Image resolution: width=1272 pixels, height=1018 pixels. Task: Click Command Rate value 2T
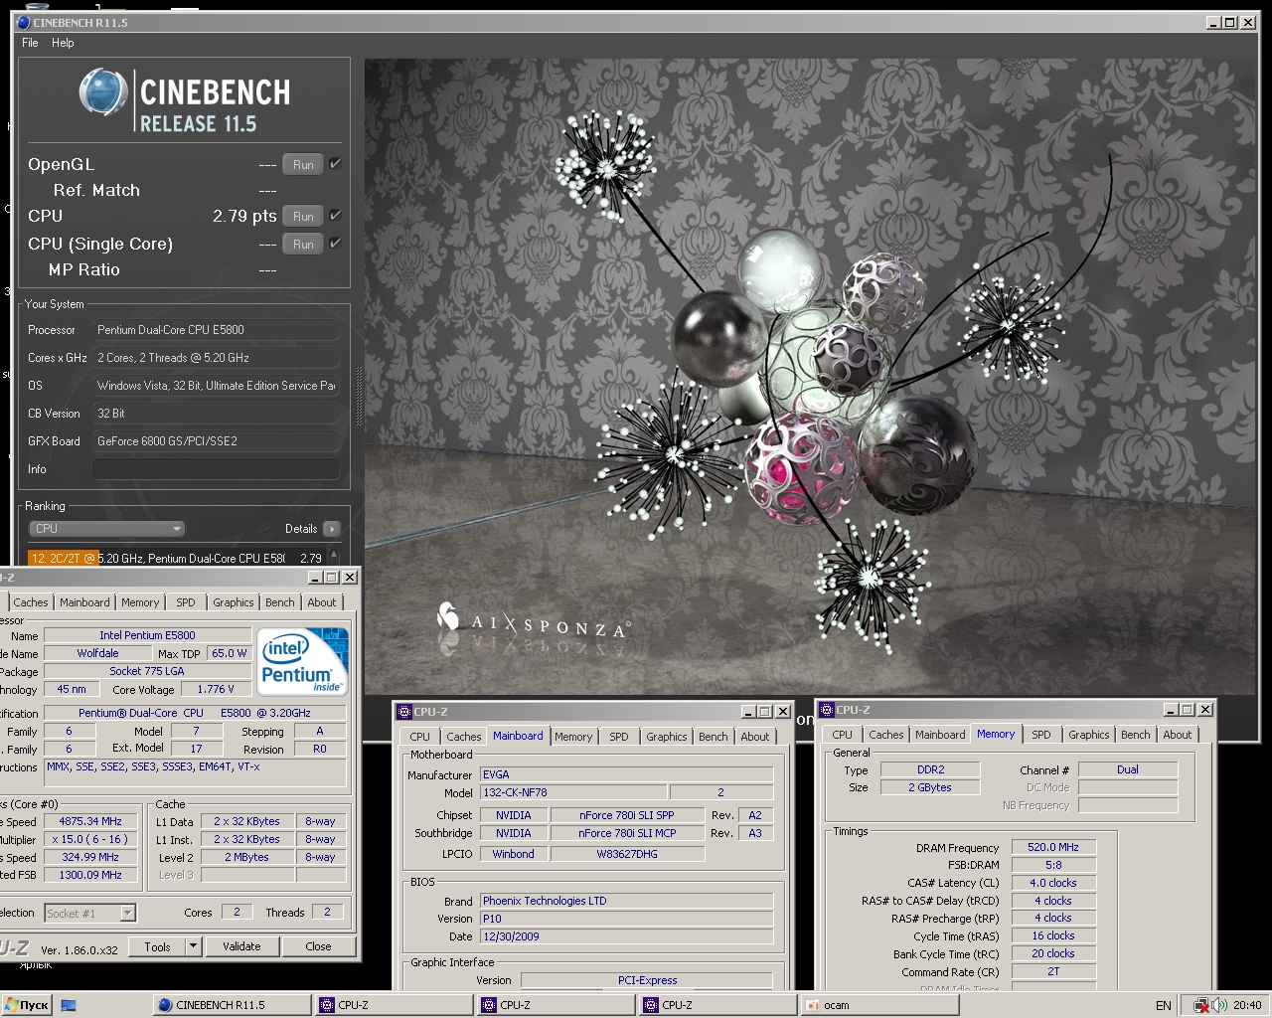tap(1053, 971)
